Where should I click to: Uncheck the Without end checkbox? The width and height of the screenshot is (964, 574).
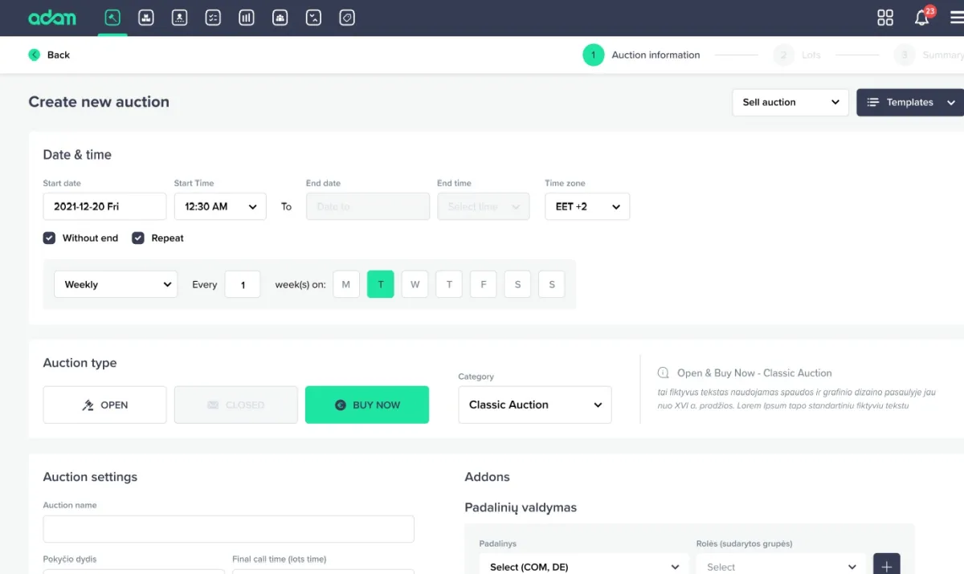(x=50, y=238)
